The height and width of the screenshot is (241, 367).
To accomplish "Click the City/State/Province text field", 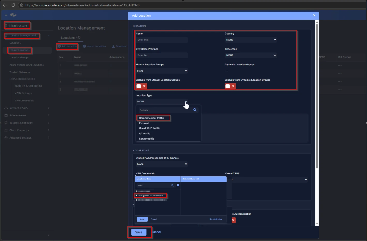I will [162, 55].
